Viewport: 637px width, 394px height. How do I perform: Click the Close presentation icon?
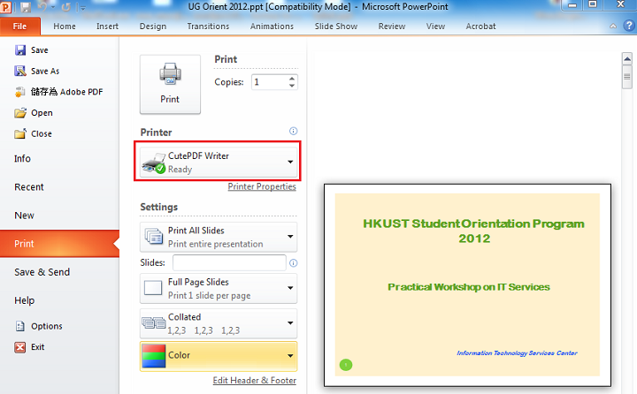(x=20, y=134)
